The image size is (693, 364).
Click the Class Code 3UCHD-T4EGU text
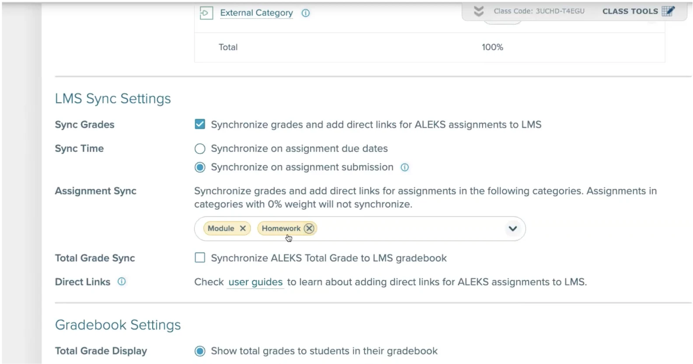click(x=539, y=11)
